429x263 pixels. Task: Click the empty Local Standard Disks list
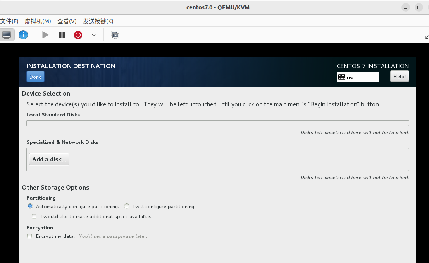218,123
